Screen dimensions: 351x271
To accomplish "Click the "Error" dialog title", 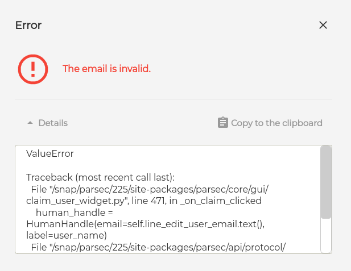I will coord(28,25).
